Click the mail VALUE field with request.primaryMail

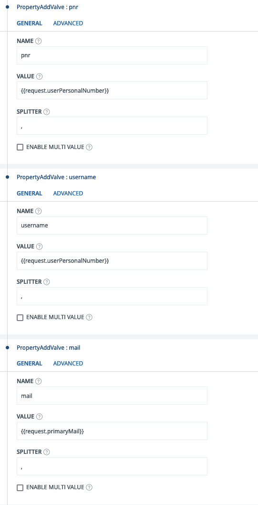pos(112,431)
